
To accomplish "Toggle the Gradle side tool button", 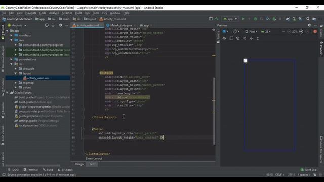I will pyautogui.click(x=321, y=31).
